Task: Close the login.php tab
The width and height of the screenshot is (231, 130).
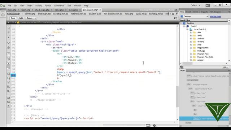Action: coord(32,10)
